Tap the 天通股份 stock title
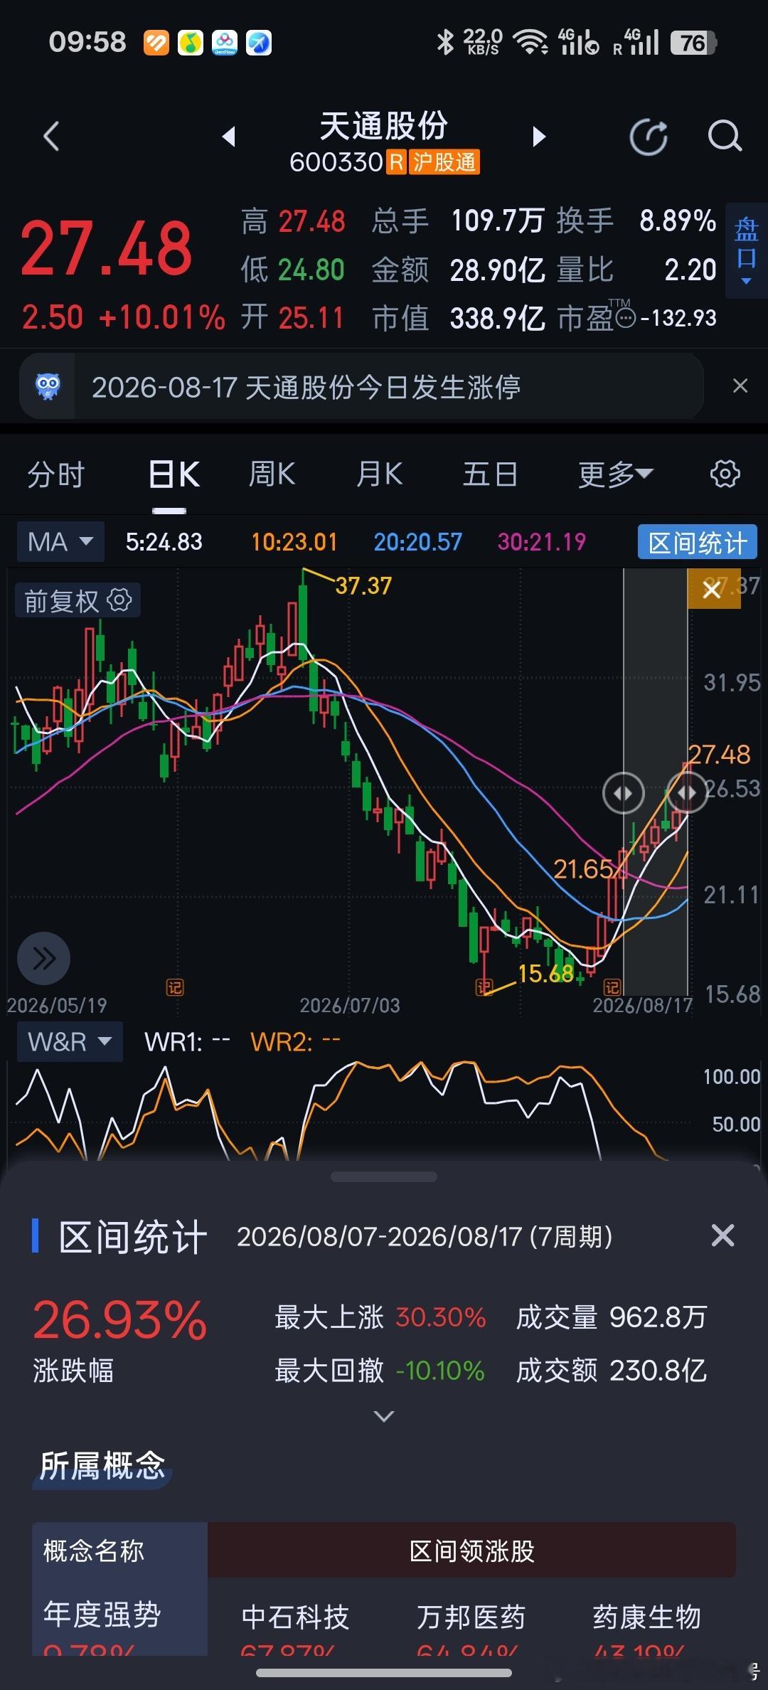The image size is (768, 1690). 383,126
